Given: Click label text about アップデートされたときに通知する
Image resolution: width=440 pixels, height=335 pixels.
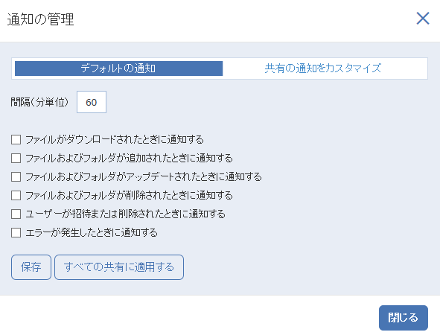Looking at the screenshot, I should [144, 176].
